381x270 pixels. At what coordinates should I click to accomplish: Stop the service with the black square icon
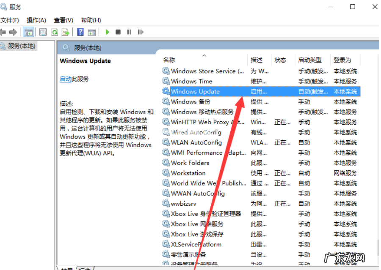(117, 32)
